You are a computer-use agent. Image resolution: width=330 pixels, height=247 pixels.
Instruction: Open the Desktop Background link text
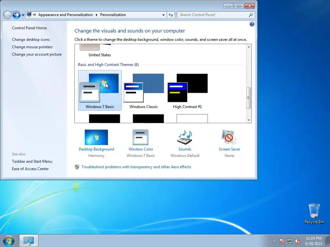point(96,149)
